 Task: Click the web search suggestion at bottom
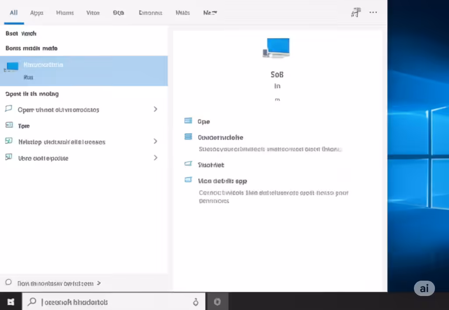point(55,283)
